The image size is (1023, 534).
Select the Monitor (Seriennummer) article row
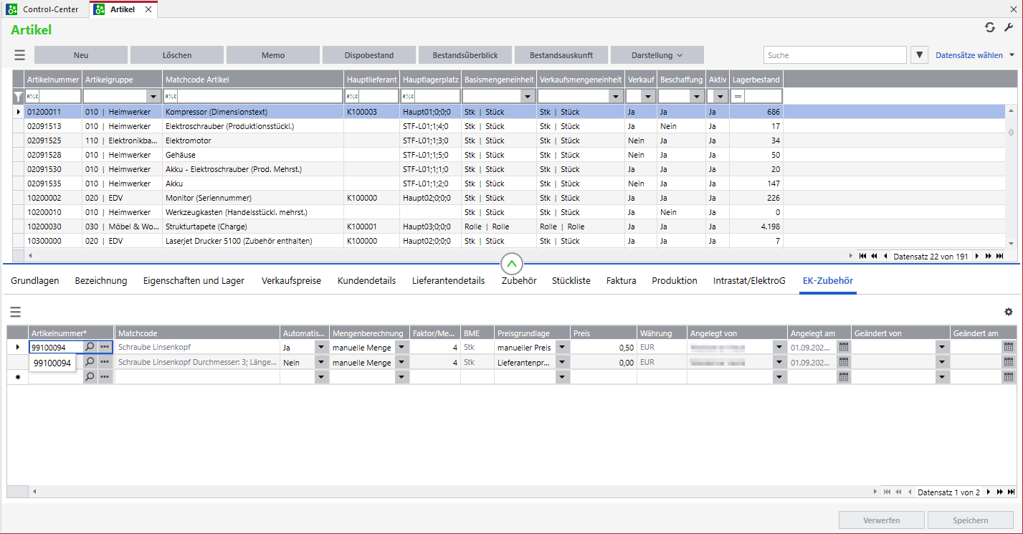pos(208,198)
